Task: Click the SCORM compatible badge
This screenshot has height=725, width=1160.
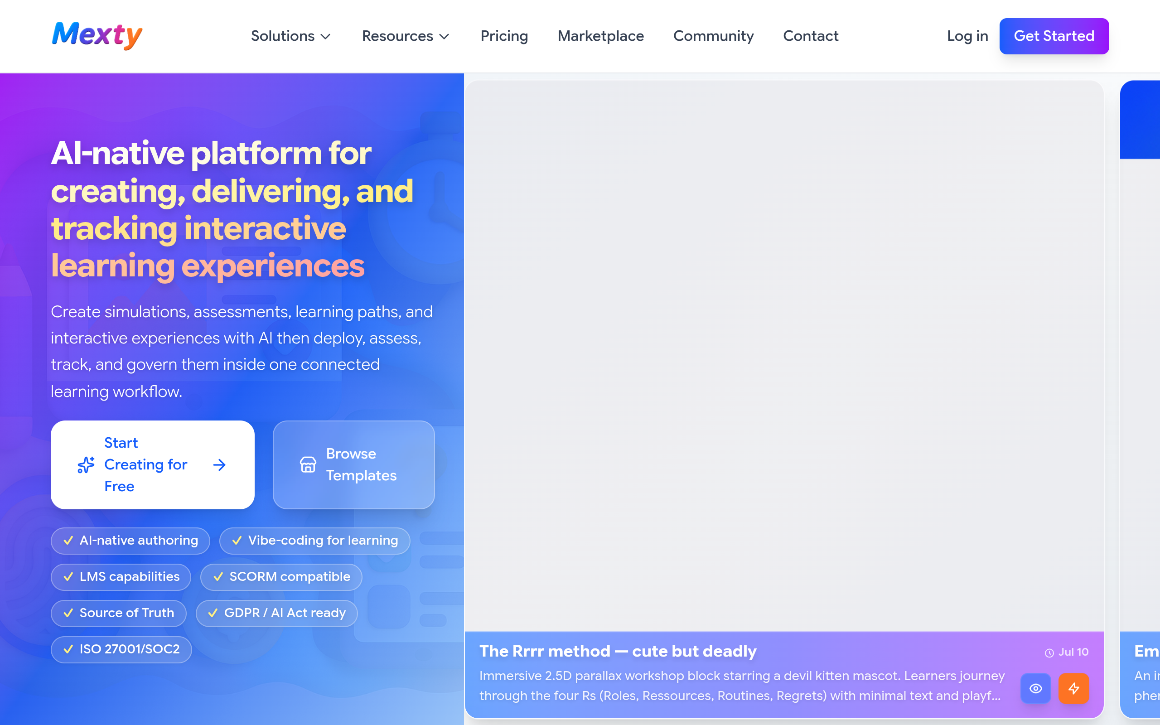Action: (281, 577)
